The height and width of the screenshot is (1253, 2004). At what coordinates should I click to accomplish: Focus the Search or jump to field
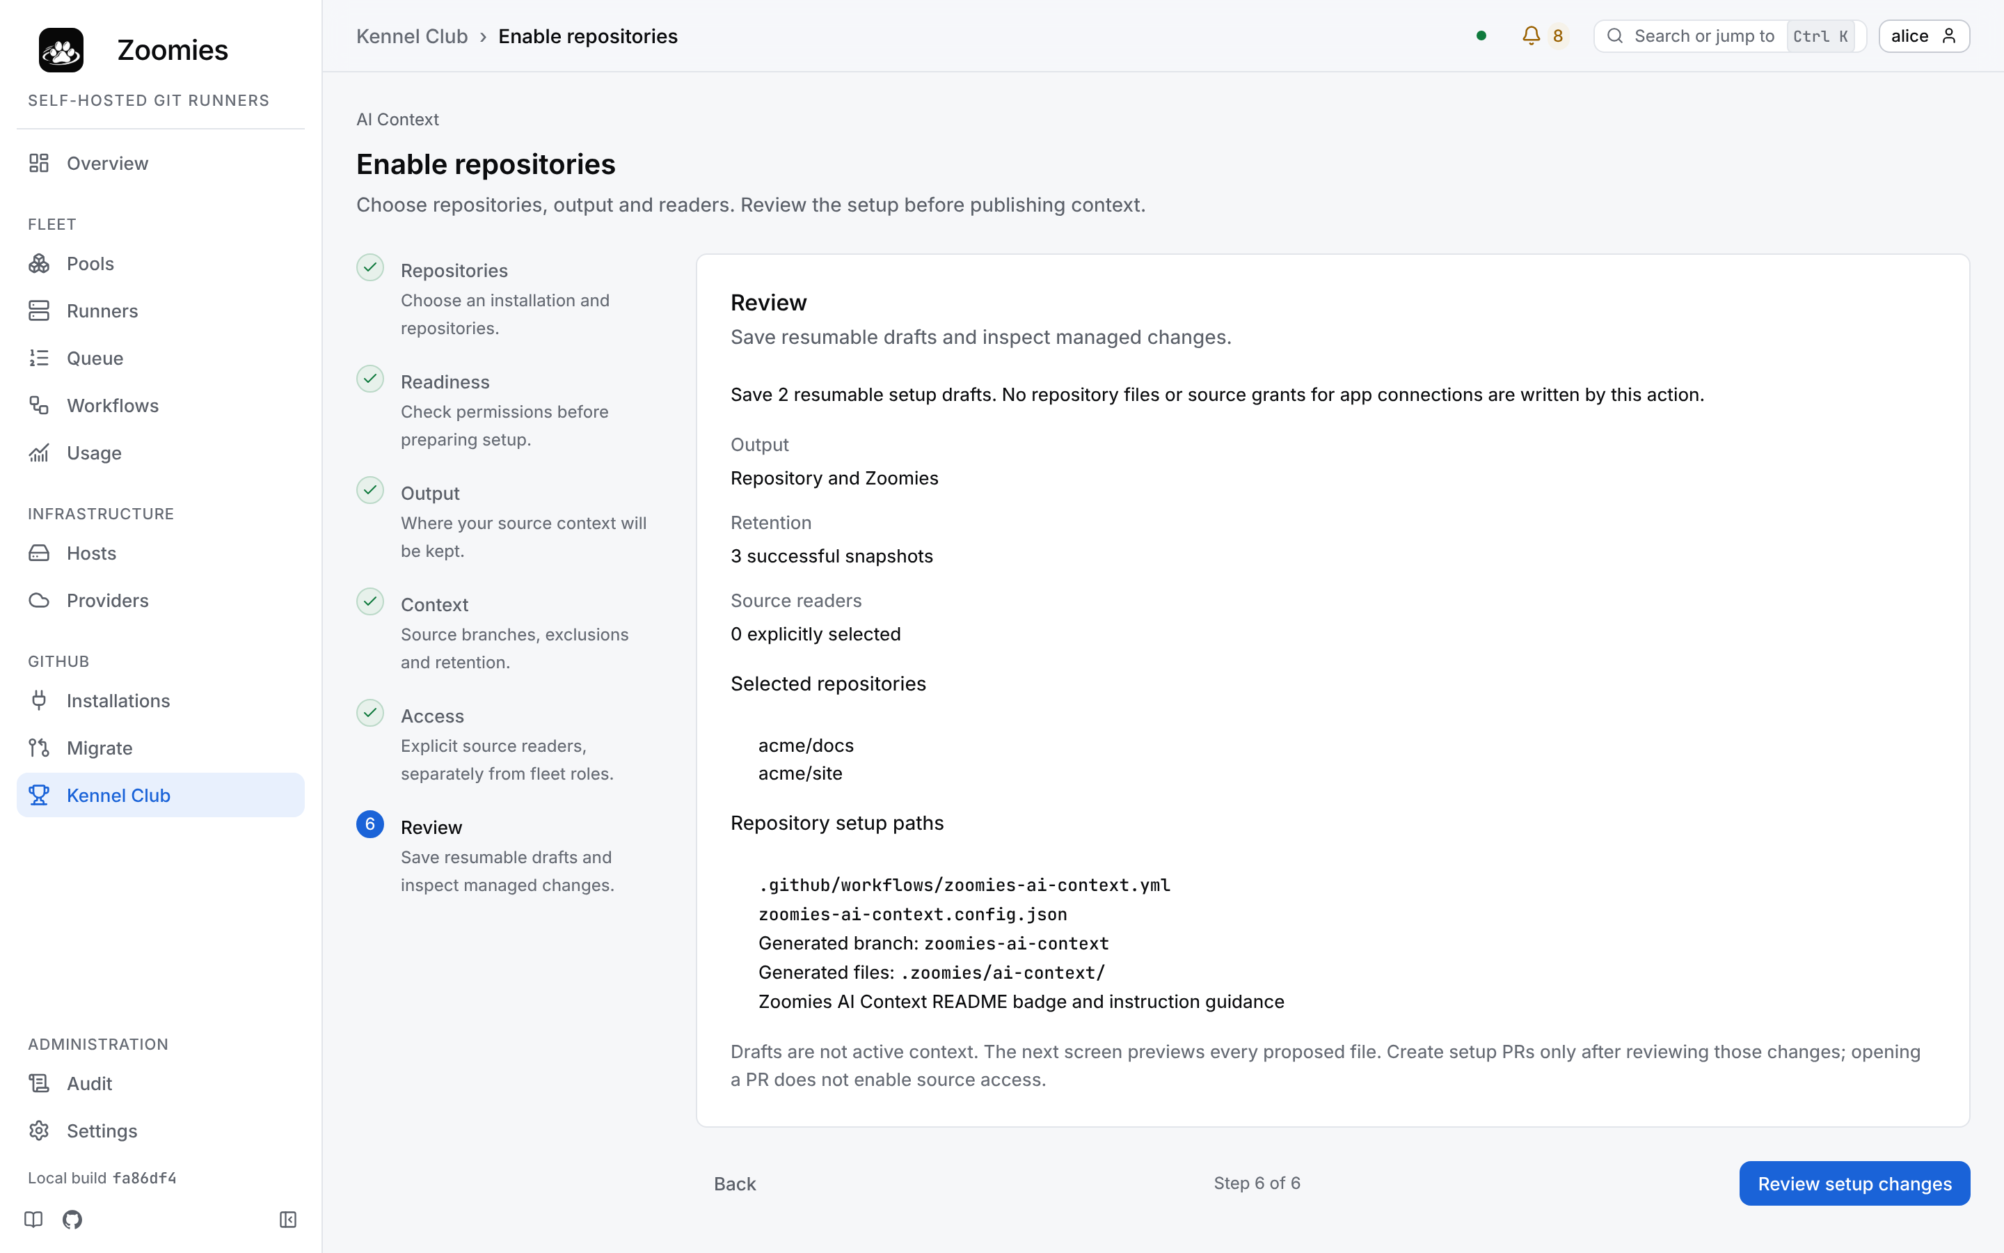click(x=1729, y=36)
